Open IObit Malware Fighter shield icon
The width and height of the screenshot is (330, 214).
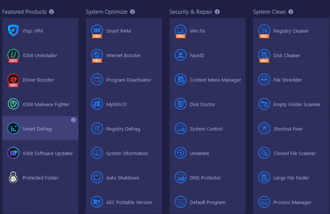pos(13,104)
